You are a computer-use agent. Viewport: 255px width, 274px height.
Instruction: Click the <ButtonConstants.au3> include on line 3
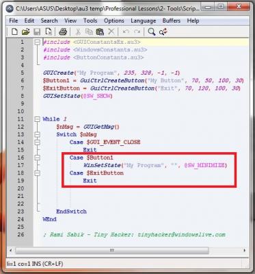point(108,58)
